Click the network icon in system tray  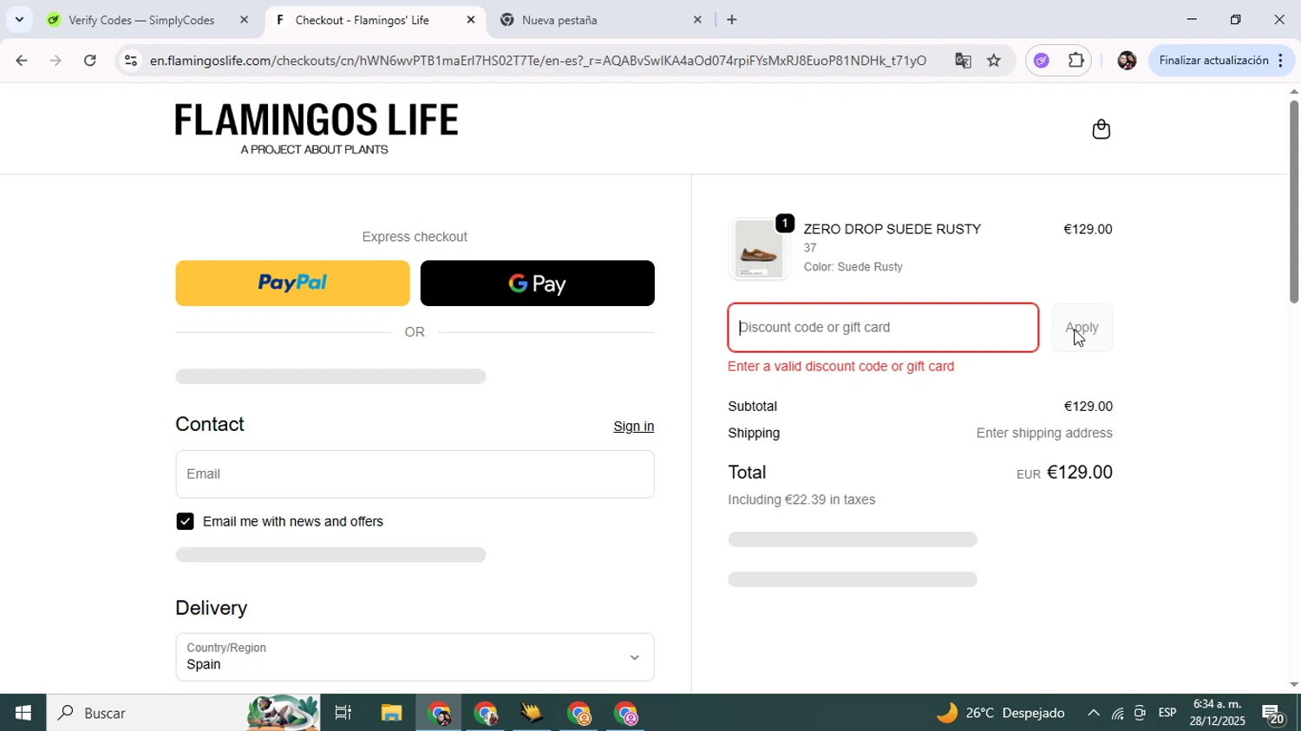1117,714
